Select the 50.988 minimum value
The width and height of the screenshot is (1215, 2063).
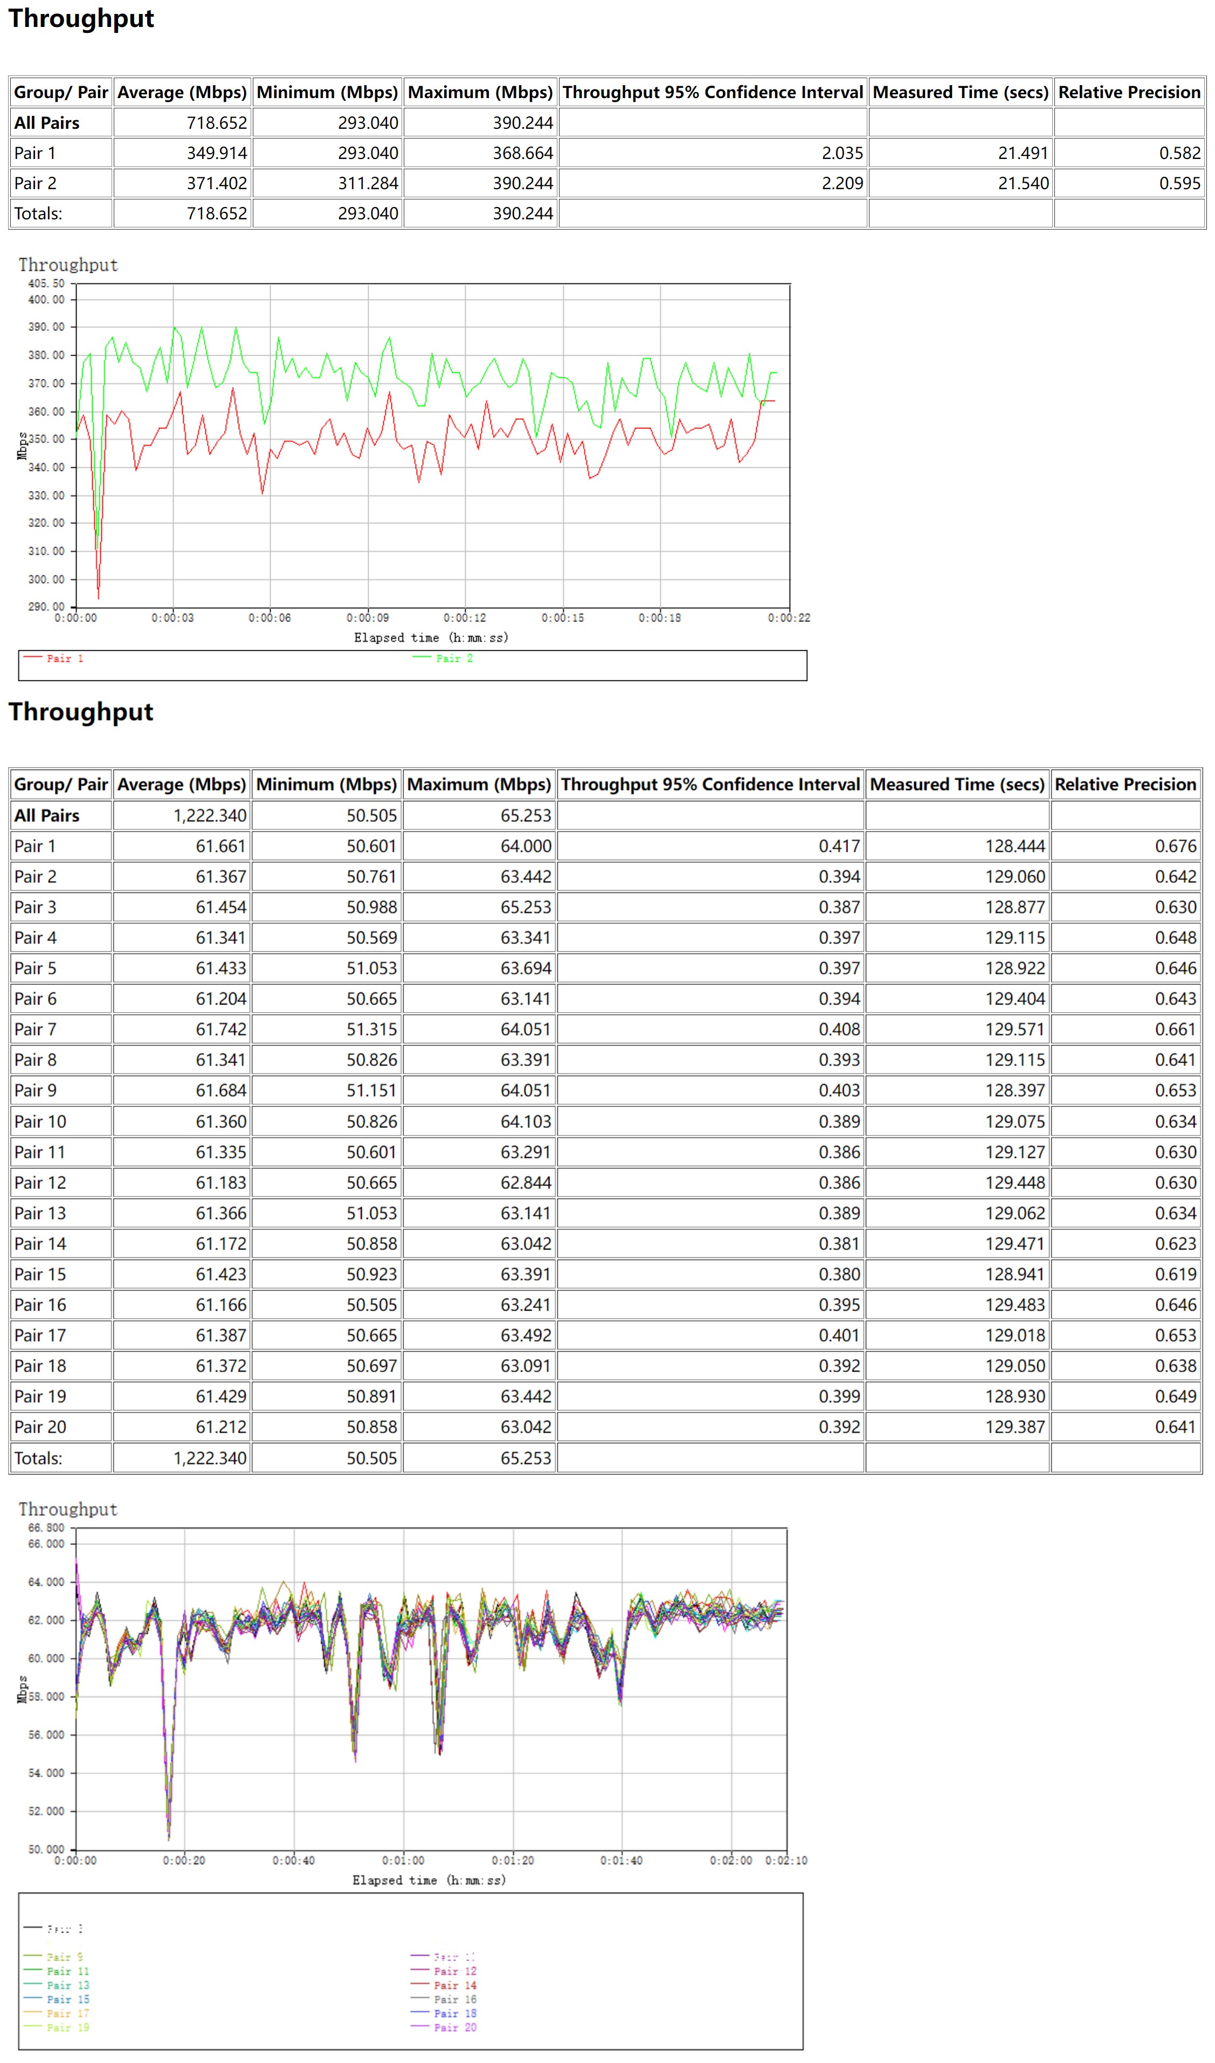click(x=372, y=908)
